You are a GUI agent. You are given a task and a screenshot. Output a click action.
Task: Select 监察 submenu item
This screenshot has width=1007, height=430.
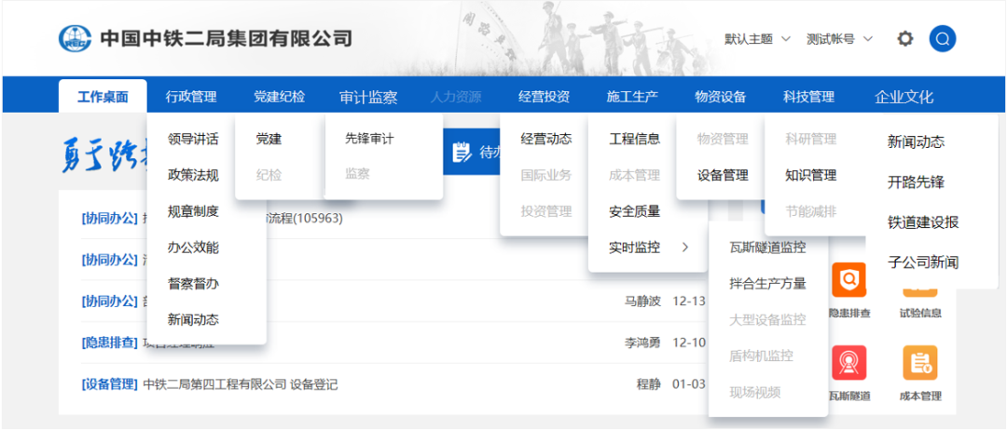pos(358,173)
